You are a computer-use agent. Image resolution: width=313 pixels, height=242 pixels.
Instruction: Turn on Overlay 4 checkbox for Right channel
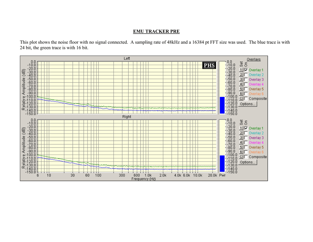(246, 143)
